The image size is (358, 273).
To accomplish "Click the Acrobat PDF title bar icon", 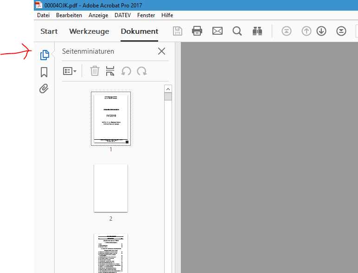I will click(38, 5).
